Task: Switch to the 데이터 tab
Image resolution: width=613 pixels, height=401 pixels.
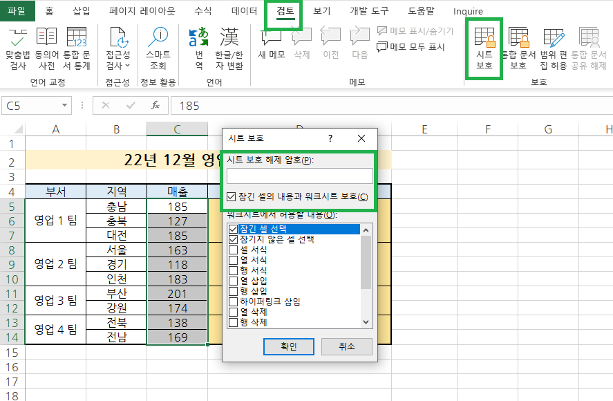Action: click(x=245, y=11)
